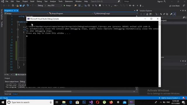Click Add to Source Control in status bar
Image resolution: width=187 pixels, height=105 pixels.
[x=169, y=98]
